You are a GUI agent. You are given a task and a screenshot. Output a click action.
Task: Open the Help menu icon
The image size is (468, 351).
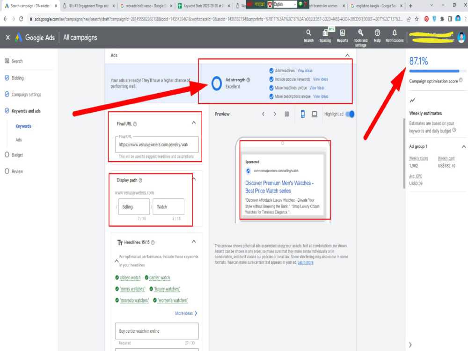pyautogui.click(x=377, y=36)
